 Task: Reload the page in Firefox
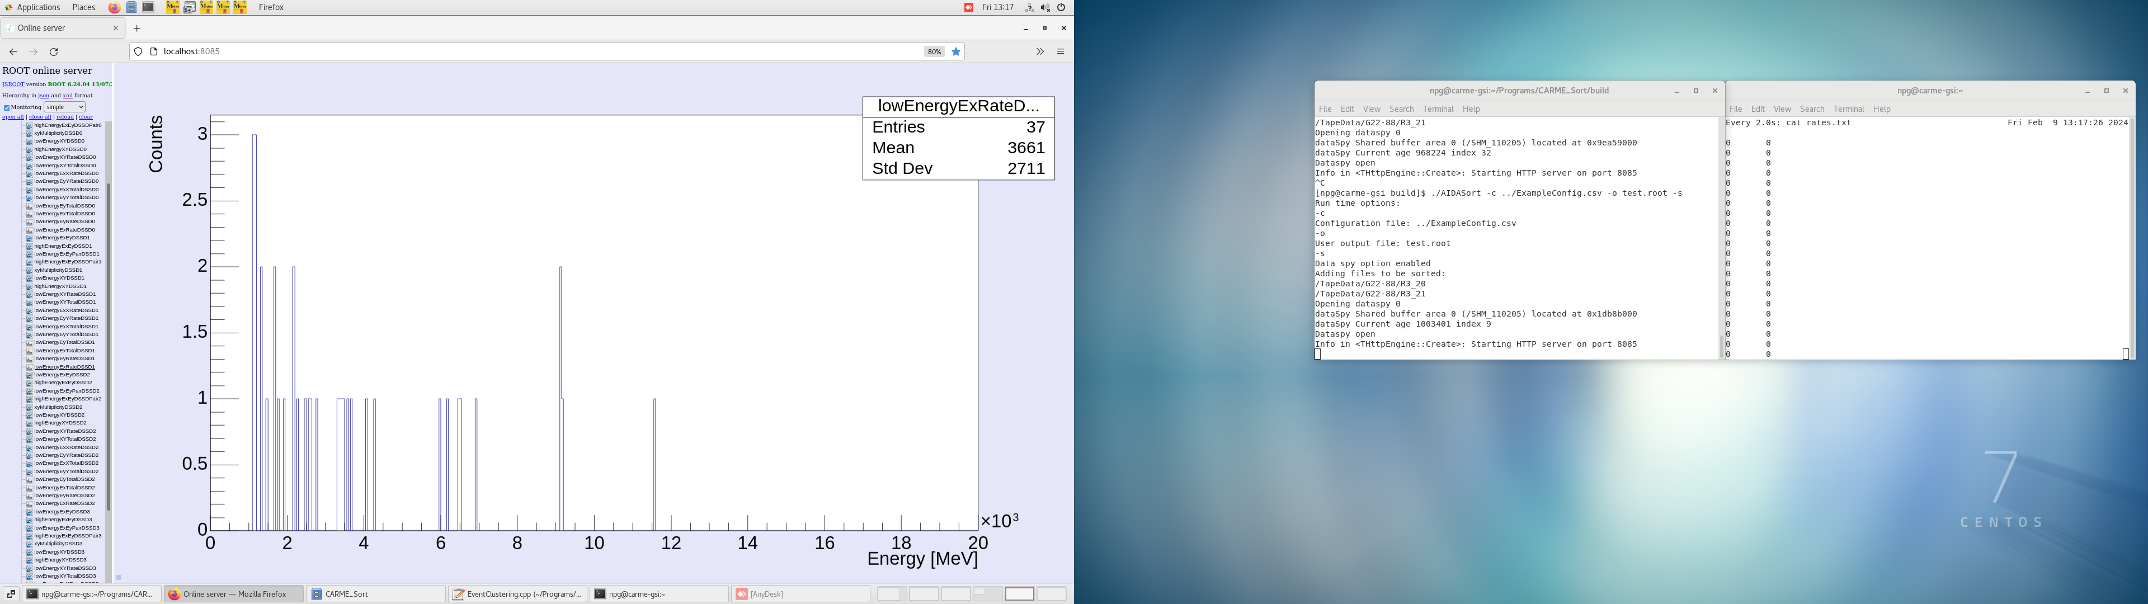coord(54,51)
